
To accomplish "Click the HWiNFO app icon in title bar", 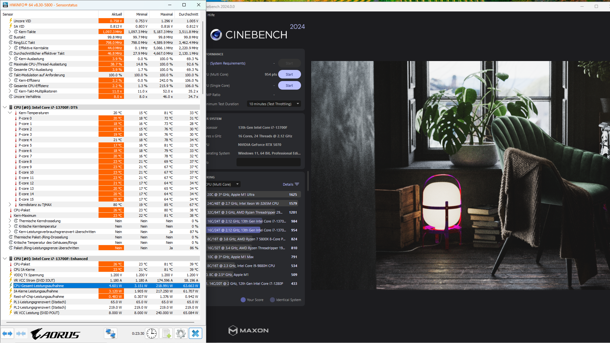I will pos(5,5).
